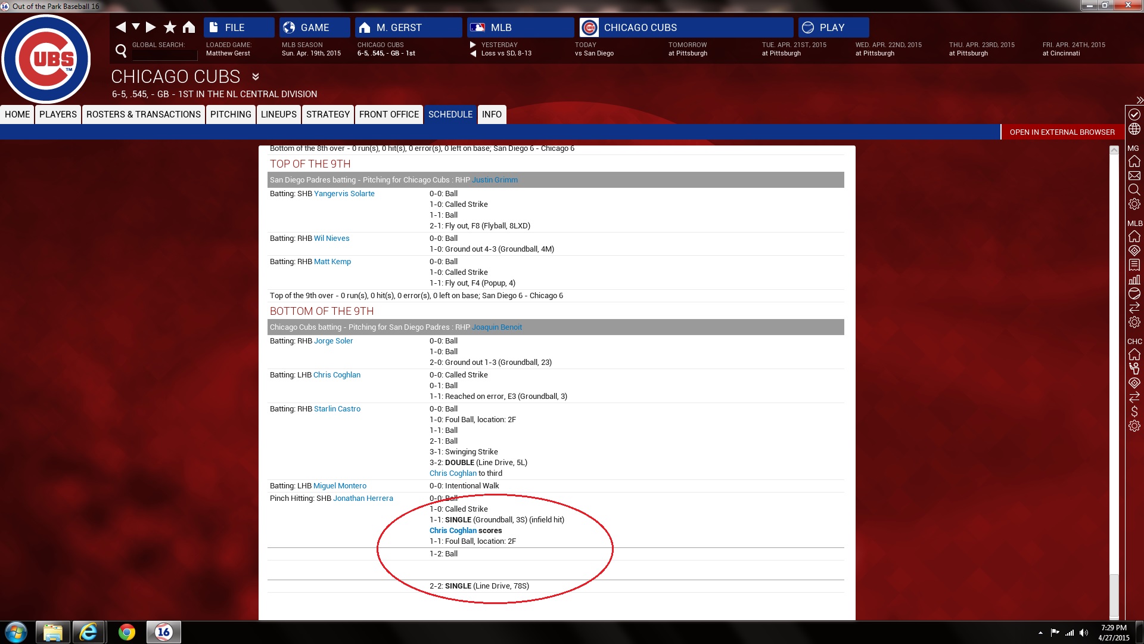Open the FILE menu
The image size is (1144, 644).
[238, 27]
